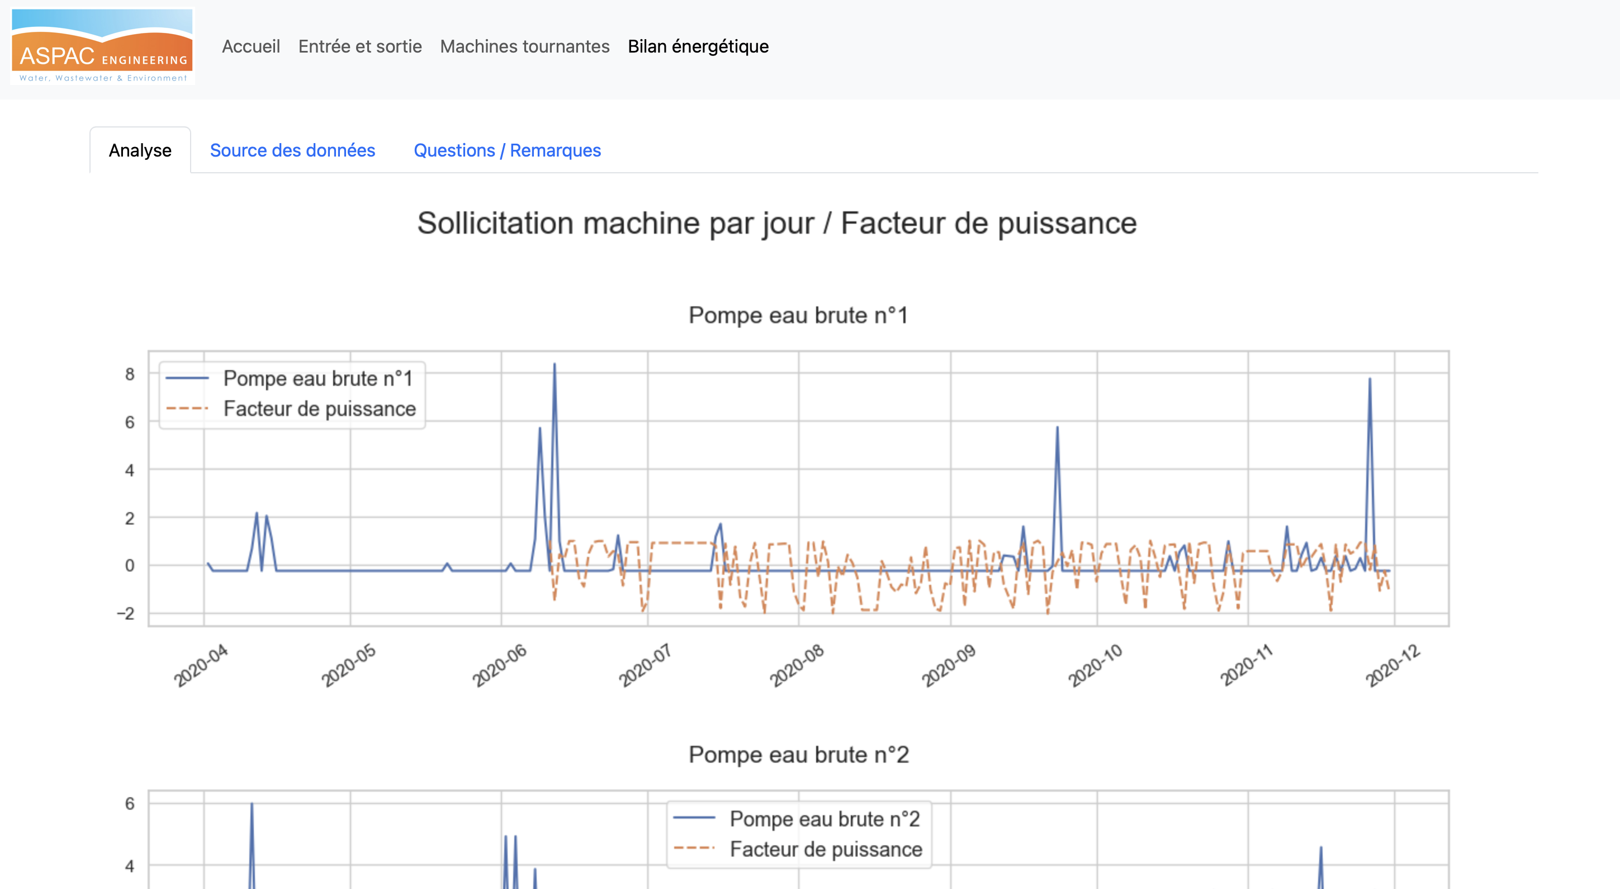Open Source des données tab

[292, 150]
